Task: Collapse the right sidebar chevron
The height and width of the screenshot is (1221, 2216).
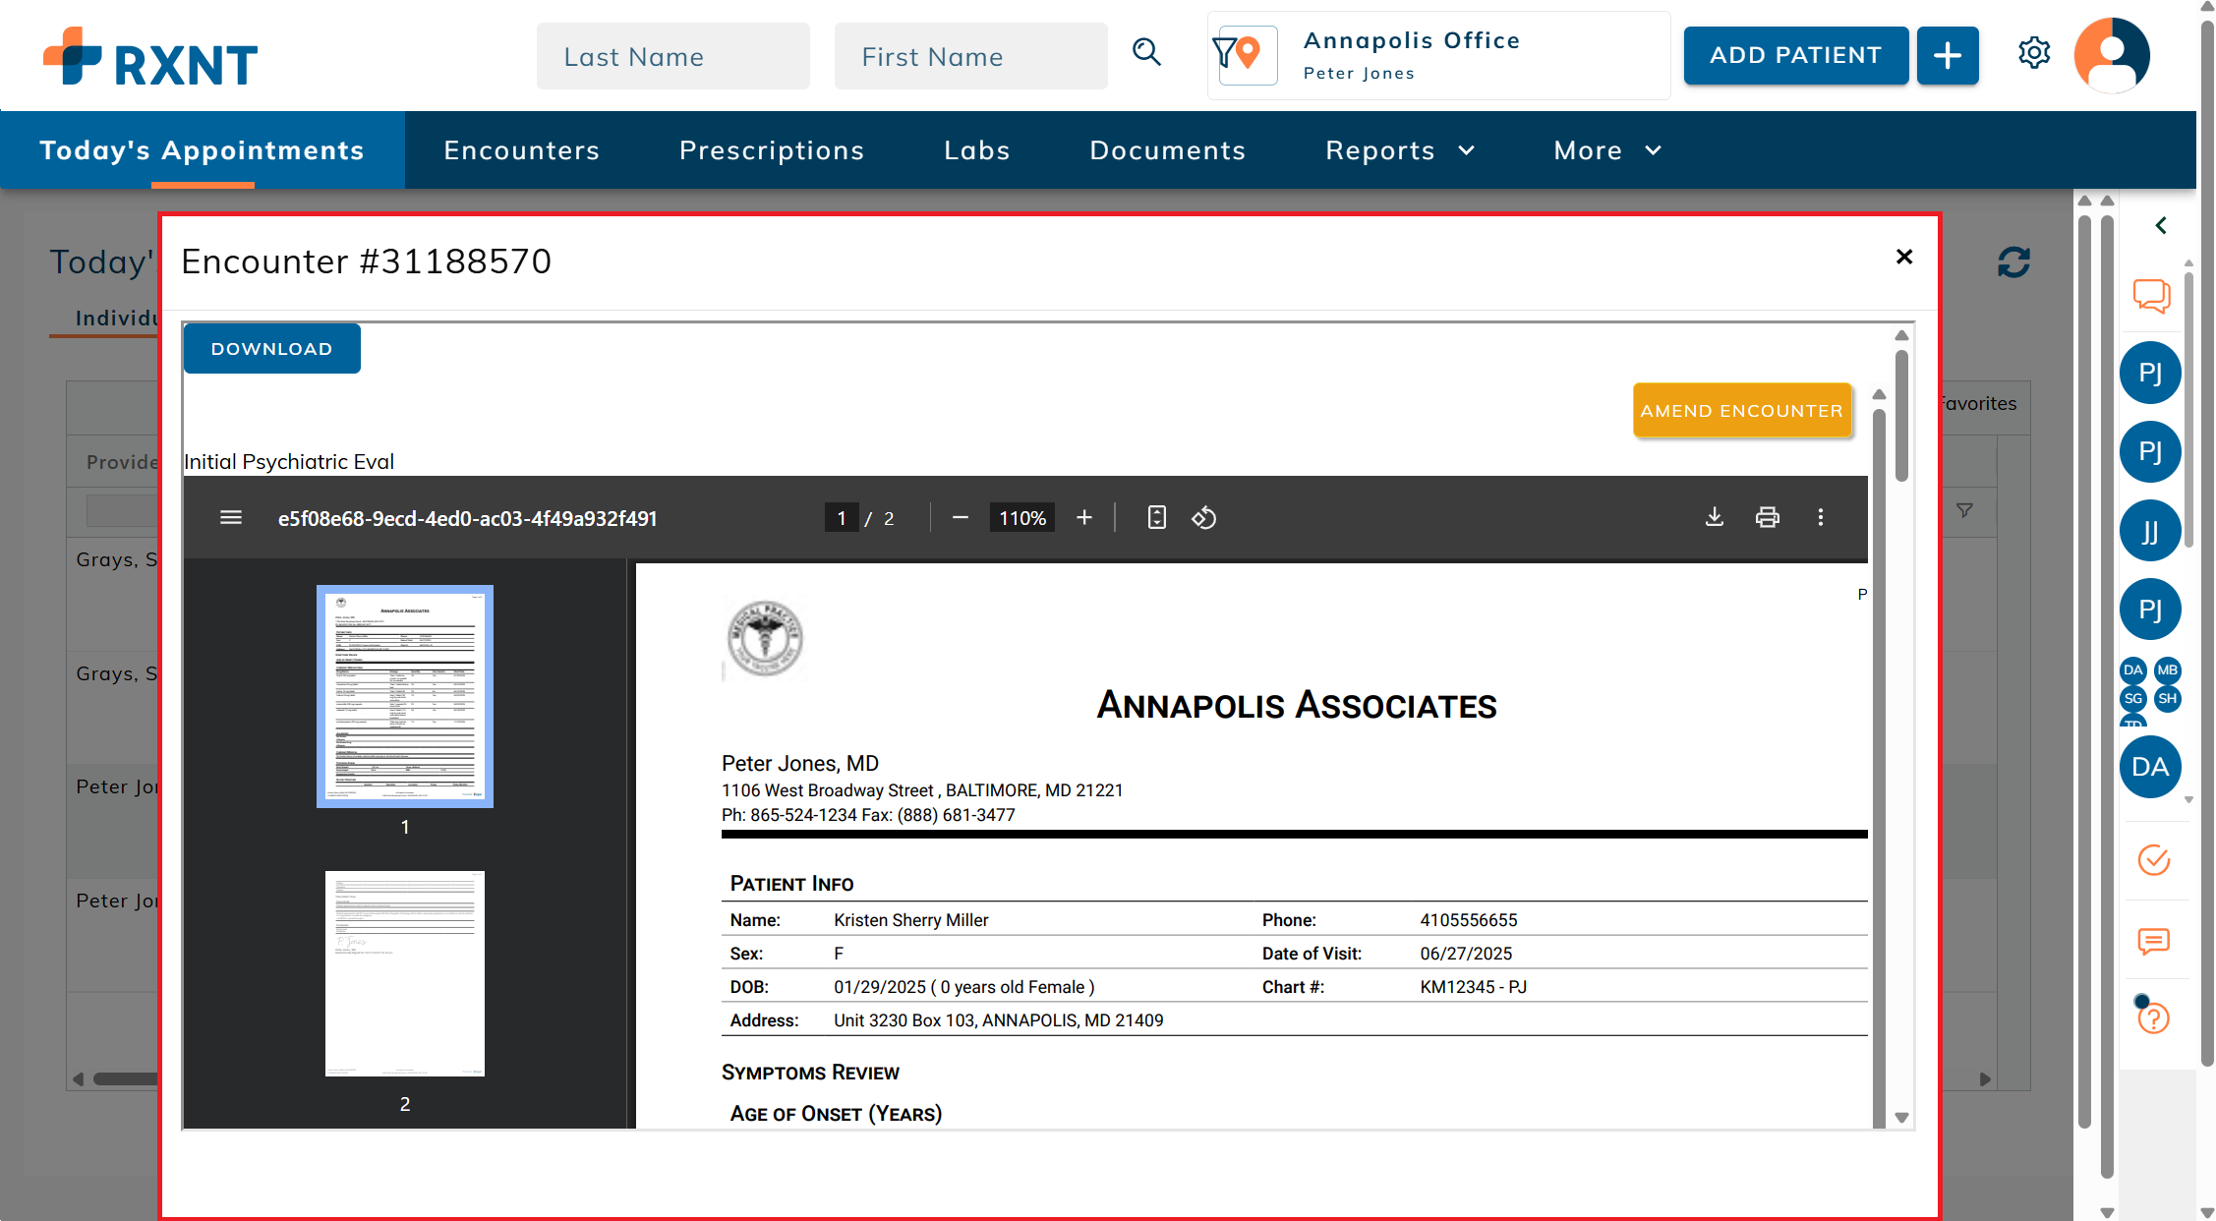Action: [x=2160, y=226]
